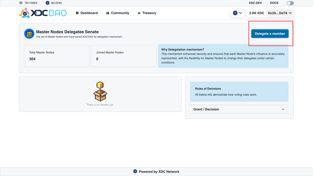
Task: Click the Joined Master Nodes card
Action: (123, 56)
